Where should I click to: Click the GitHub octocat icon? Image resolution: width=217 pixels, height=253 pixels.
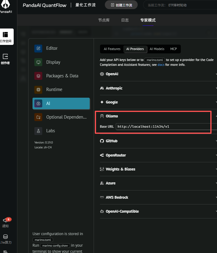(102, 141)
